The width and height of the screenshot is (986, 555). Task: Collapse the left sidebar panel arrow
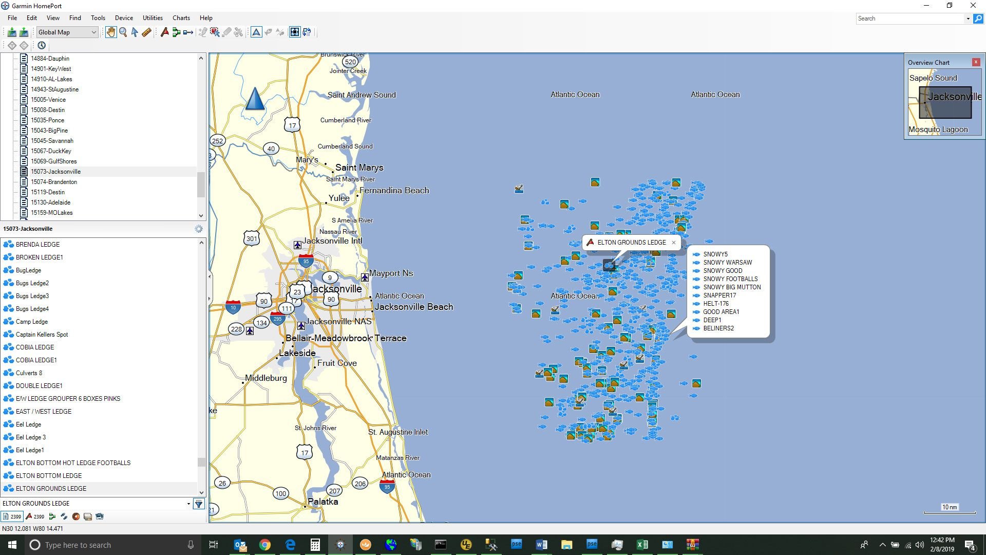pos(209,276)
